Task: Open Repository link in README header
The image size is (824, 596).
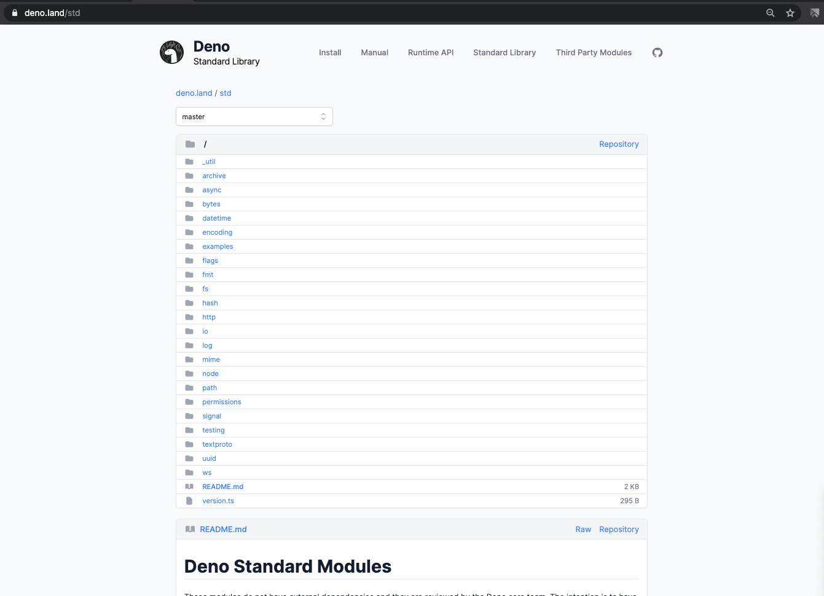Action: [619, 530]
